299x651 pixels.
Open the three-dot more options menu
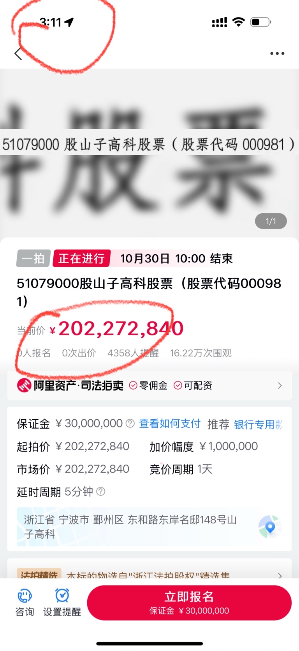[277, 53]
